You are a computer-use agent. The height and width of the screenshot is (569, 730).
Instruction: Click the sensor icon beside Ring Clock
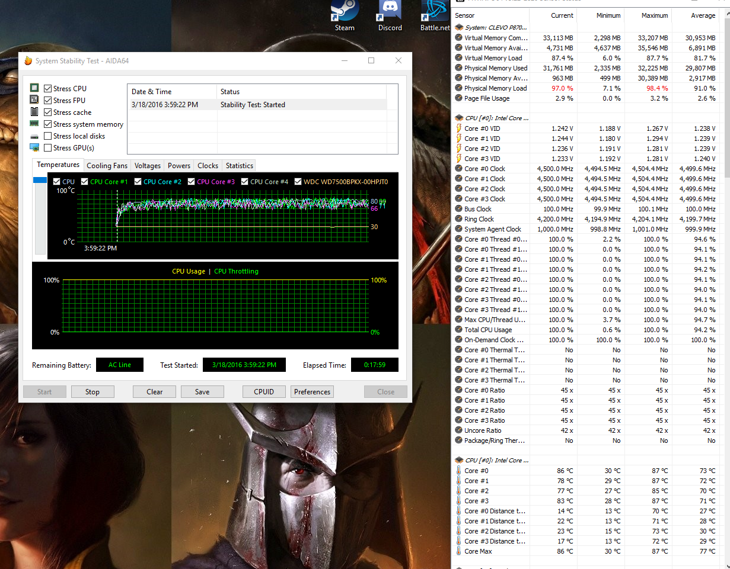click(458, 219)
